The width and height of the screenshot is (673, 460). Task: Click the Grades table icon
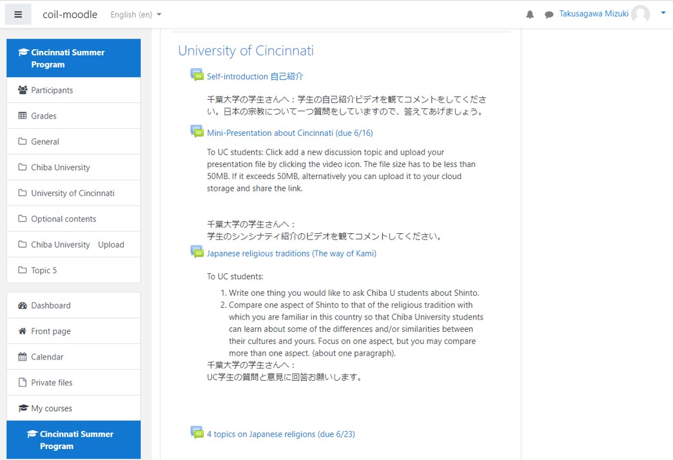point(23,115)
